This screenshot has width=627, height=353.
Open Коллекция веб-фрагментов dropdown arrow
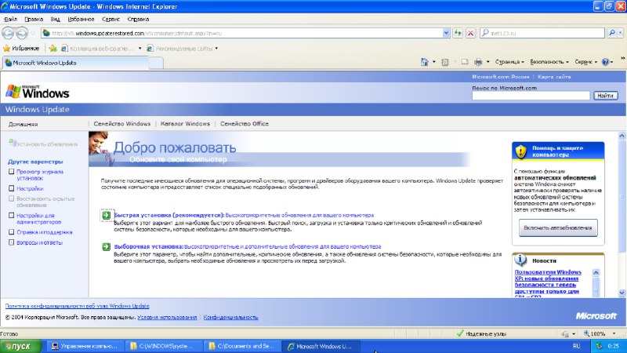coord(140,49)
